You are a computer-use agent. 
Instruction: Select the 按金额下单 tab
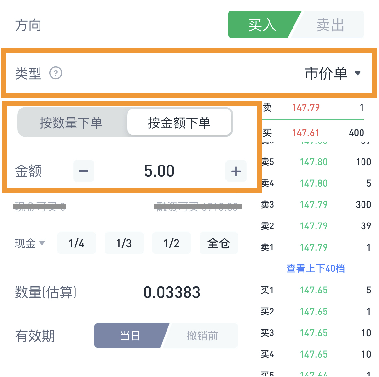179,123
